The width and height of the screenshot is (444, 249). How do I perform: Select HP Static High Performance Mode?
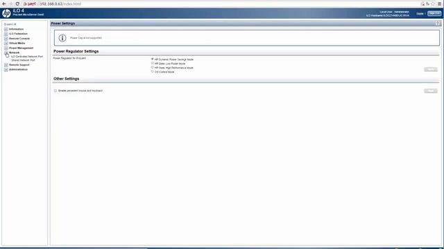pyautogui.click(x=153, y=68)
